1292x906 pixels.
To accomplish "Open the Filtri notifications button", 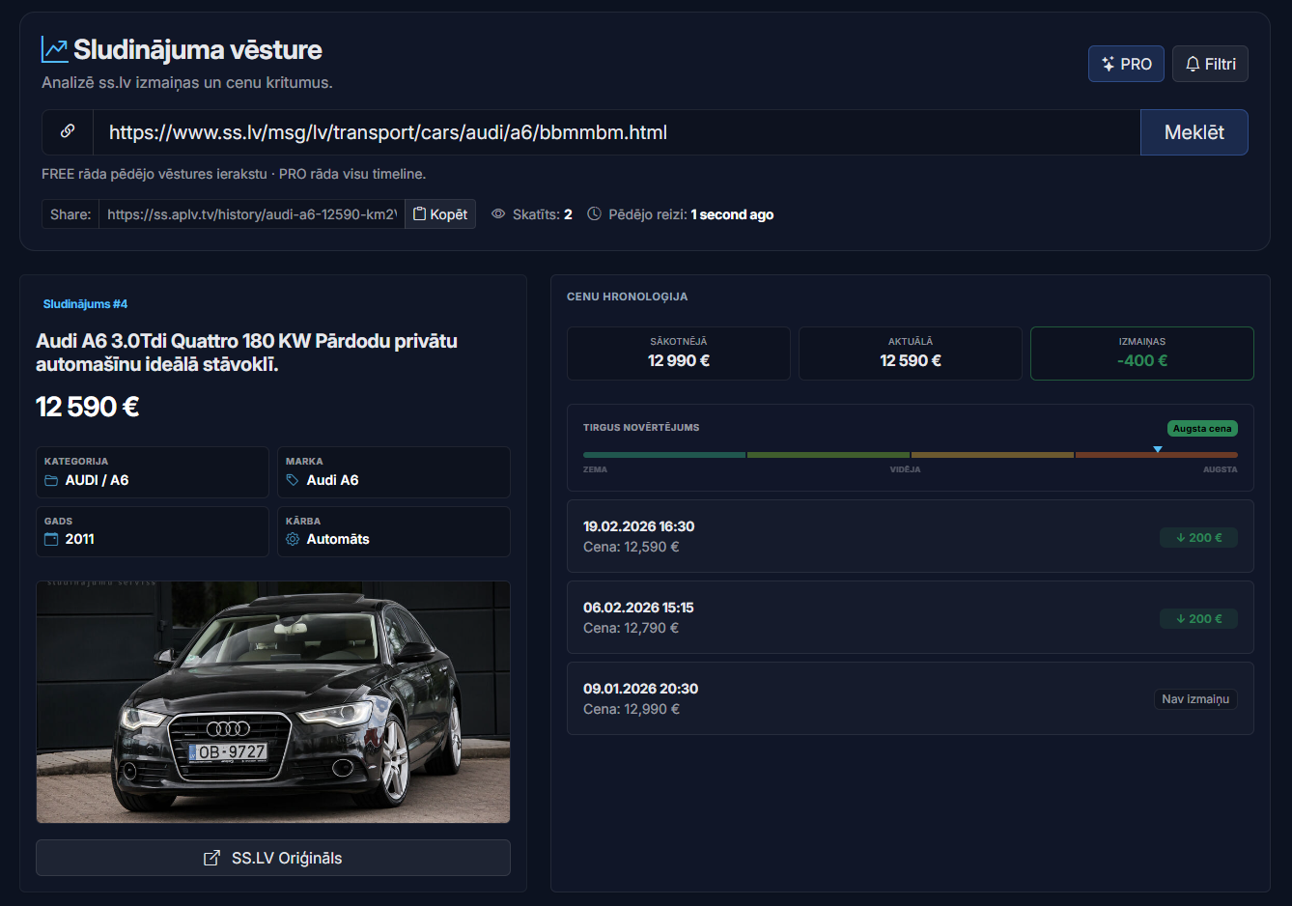I will (1210, 64).
